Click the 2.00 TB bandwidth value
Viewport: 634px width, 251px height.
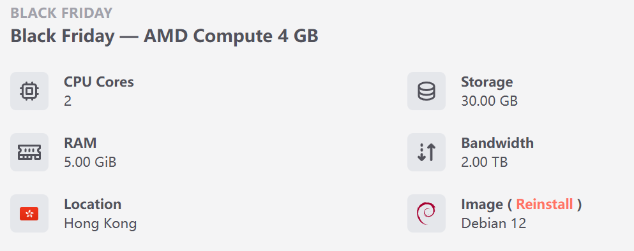[x=485, y=162]
